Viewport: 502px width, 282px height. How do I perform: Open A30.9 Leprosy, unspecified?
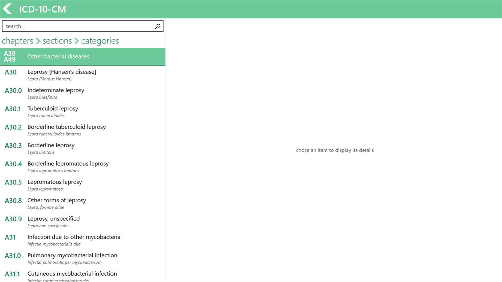coord(83,222)
